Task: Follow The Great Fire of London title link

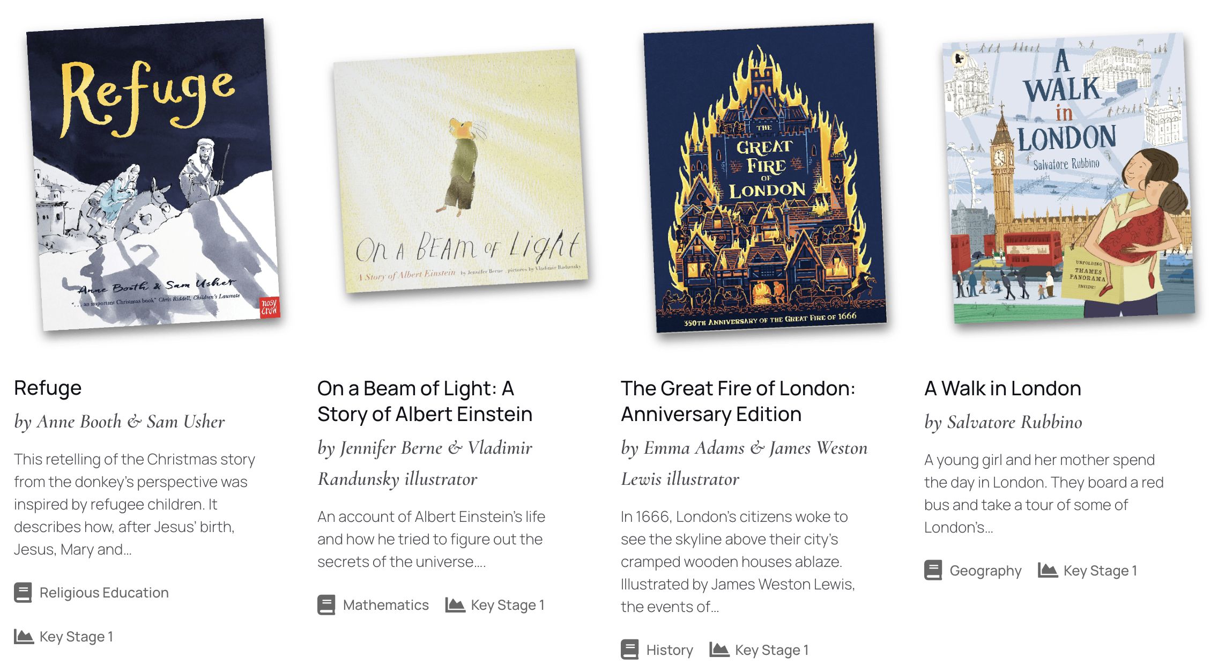Action: tap(738, 401)
